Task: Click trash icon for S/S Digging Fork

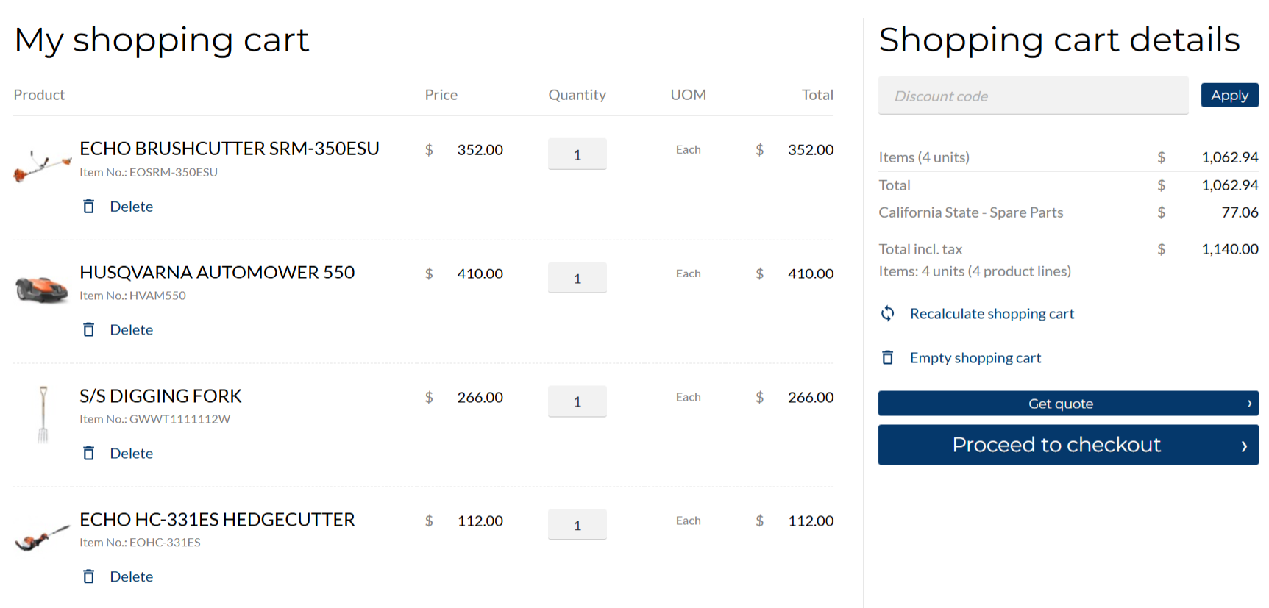Action: 88,454
